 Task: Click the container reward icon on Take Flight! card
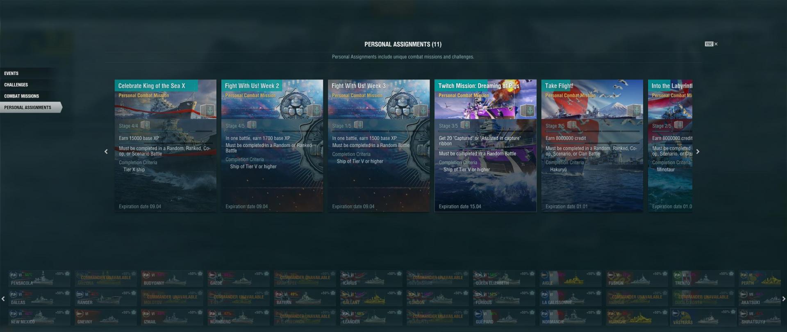pyautogui.click(x=634, y=111)
